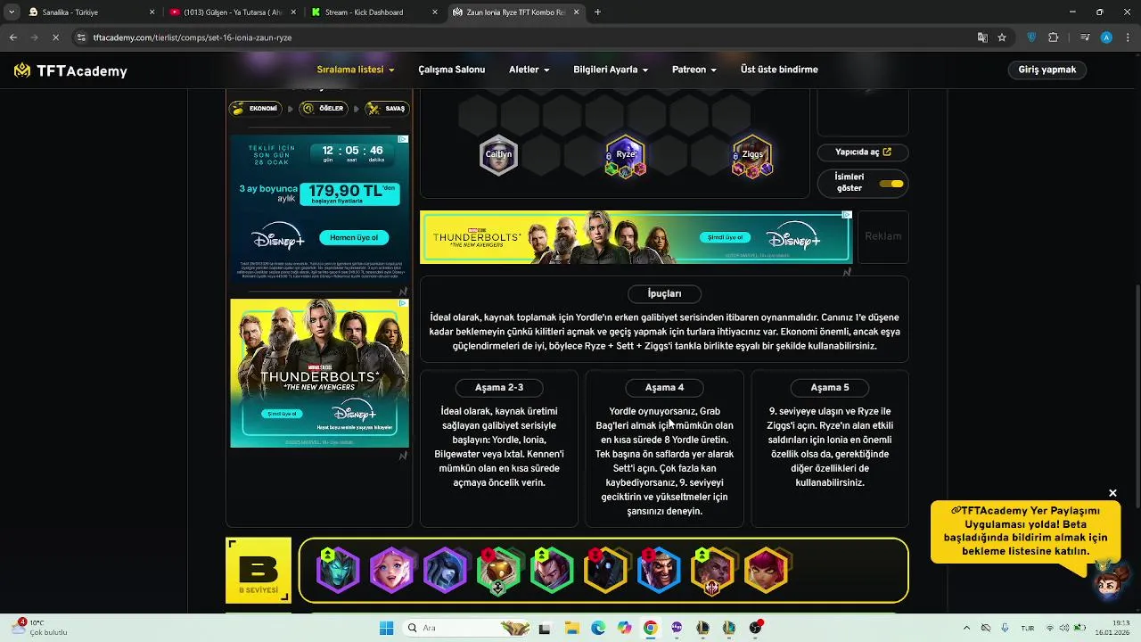
Task: Click the İpuçları heading label
Action: click(x=664, y=293)
